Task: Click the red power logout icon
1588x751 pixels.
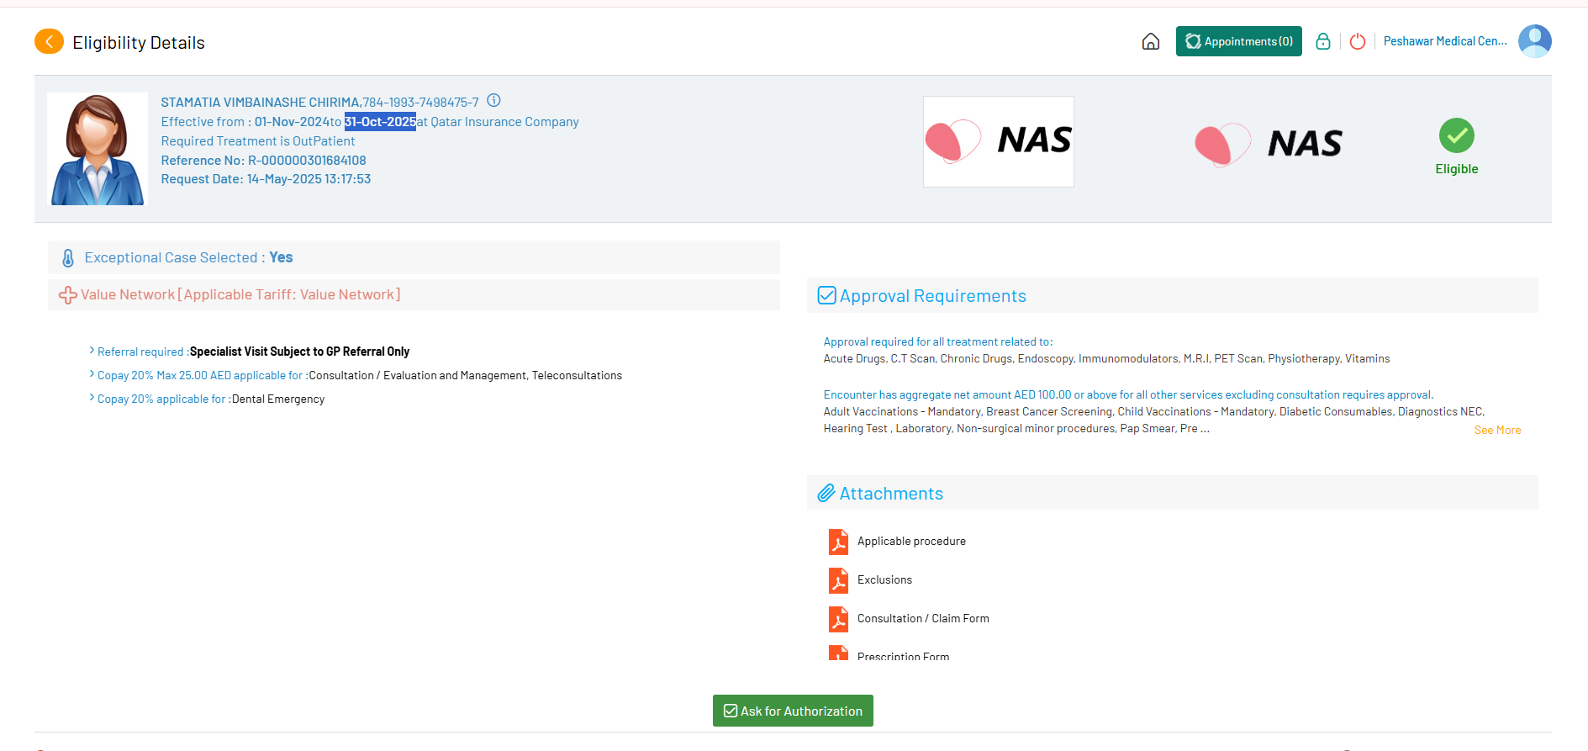Action: tap(1357, 41)
